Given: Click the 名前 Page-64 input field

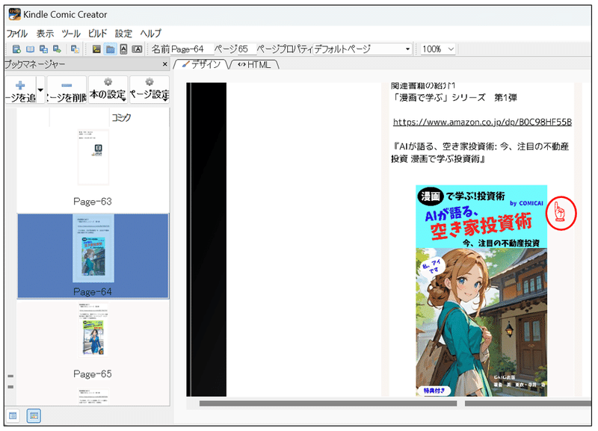Looking at the screenshot, I should (192, 49).
